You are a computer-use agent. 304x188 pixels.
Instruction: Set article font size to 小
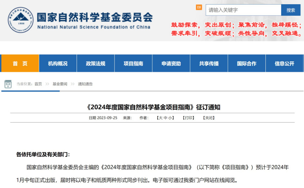[170, 118]
